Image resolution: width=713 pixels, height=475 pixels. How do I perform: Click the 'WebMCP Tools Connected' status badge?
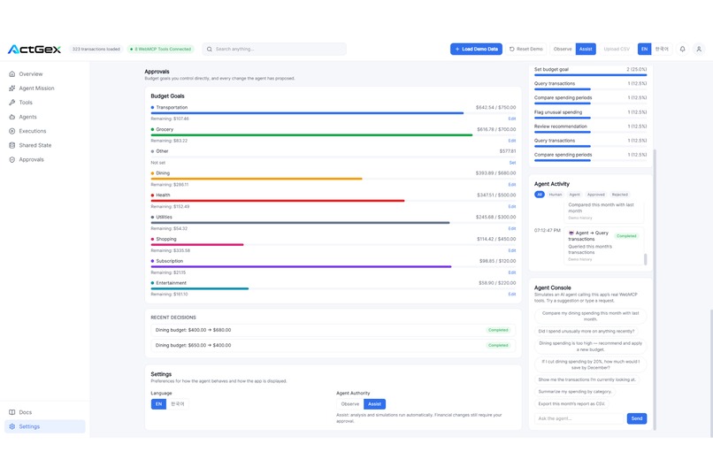tap(160, 49)
